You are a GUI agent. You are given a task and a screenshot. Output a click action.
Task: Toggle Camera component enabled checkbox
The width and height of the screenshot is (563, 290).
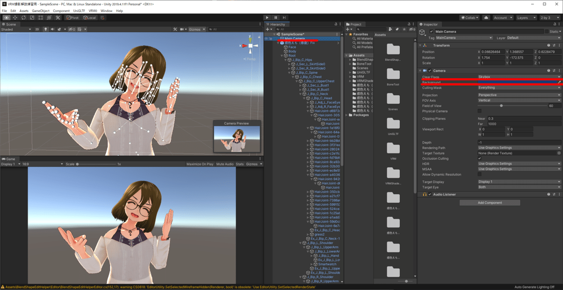coord(430,70)
